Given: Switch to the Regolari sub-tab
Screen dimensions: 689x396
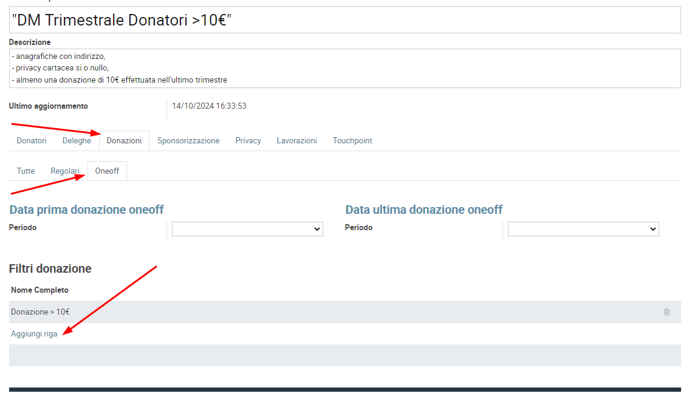Looking at the screenshot, I should [x=65, y=171].
